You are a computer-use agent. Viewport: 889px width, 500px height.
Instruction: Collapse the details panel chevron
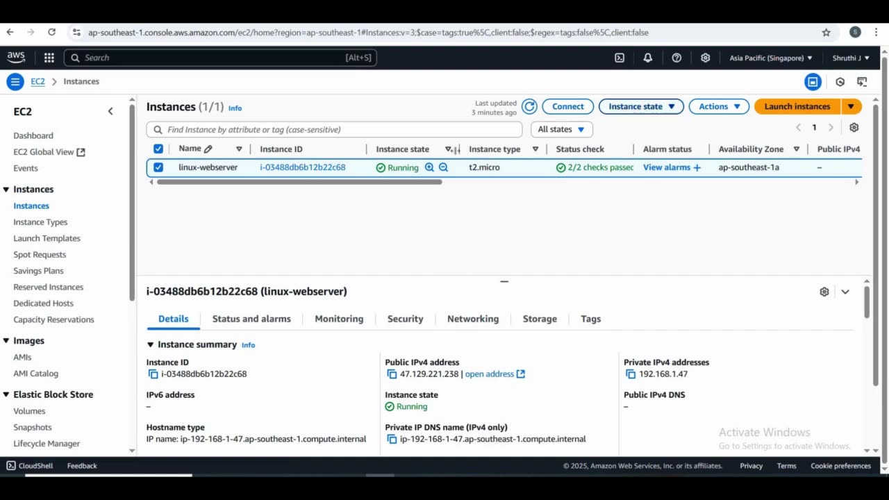(845, 292)
